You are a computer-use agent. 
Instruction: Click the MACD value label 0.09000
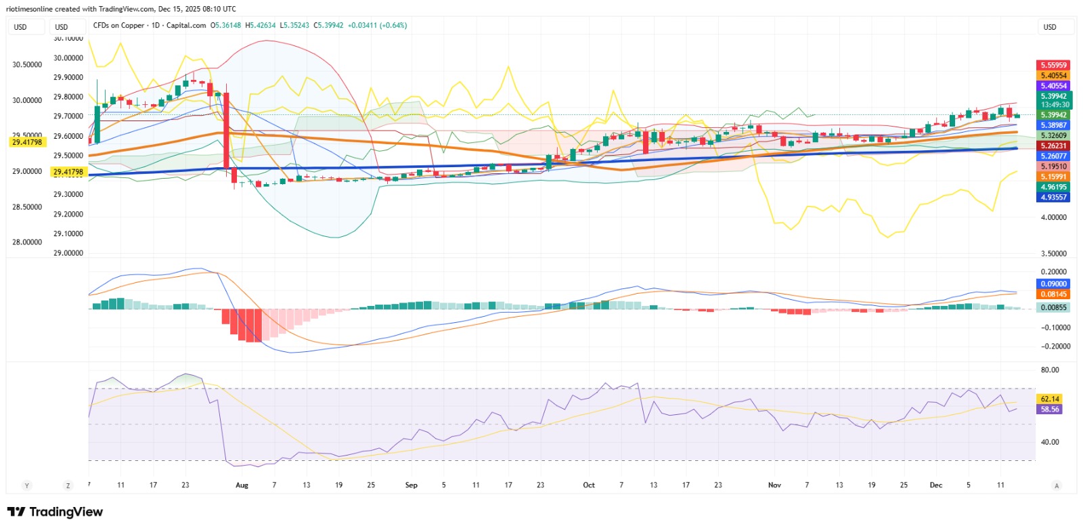click(x=1053, y=284)
